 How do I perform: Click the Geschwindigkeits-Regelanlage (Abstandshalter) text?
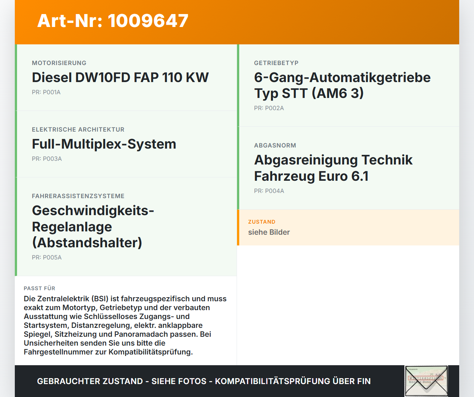click(93, 227)
